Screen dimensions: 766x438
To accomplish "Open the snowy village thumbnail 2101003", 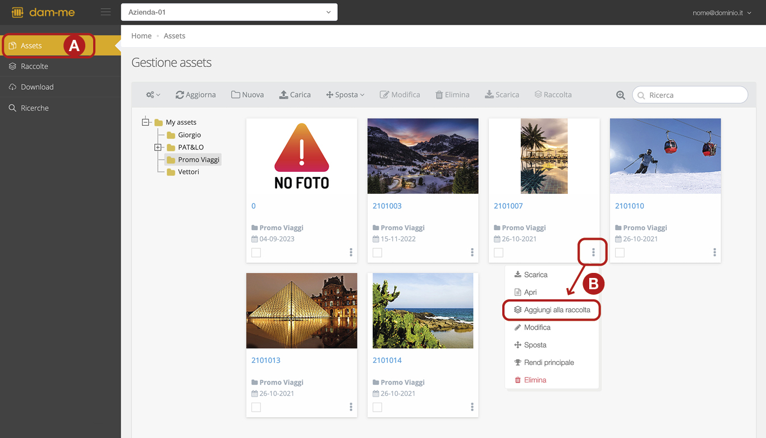I will [x=423, y=156].
